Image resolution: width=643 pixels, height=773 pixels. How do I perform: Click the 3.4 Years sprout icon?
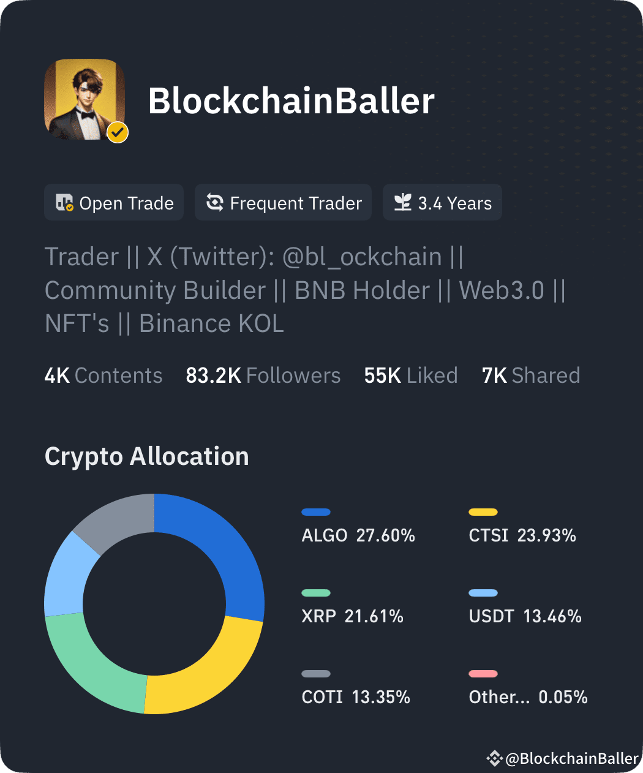tap(404, 202)
